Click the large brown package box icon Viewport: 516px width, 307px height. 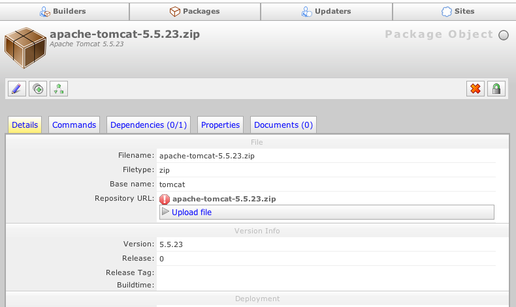(25, 48)
